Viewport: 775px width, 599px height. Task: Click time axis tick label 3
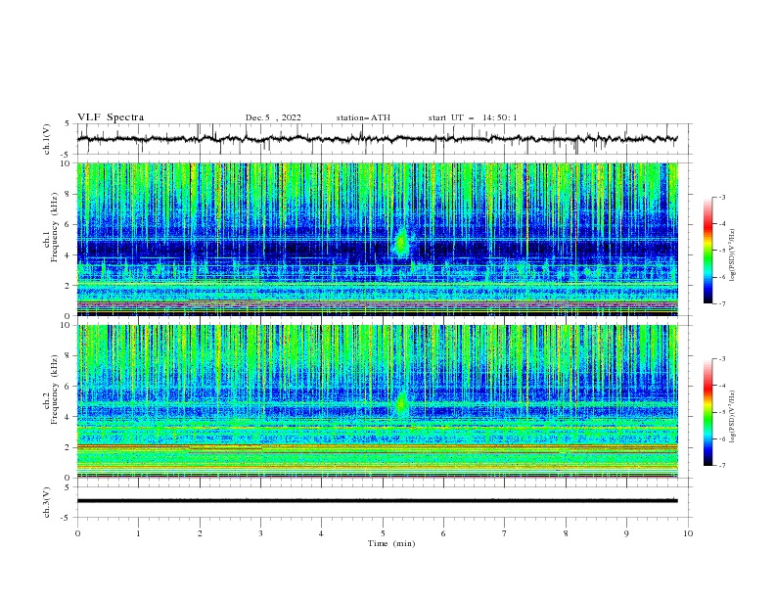(260, 533)
